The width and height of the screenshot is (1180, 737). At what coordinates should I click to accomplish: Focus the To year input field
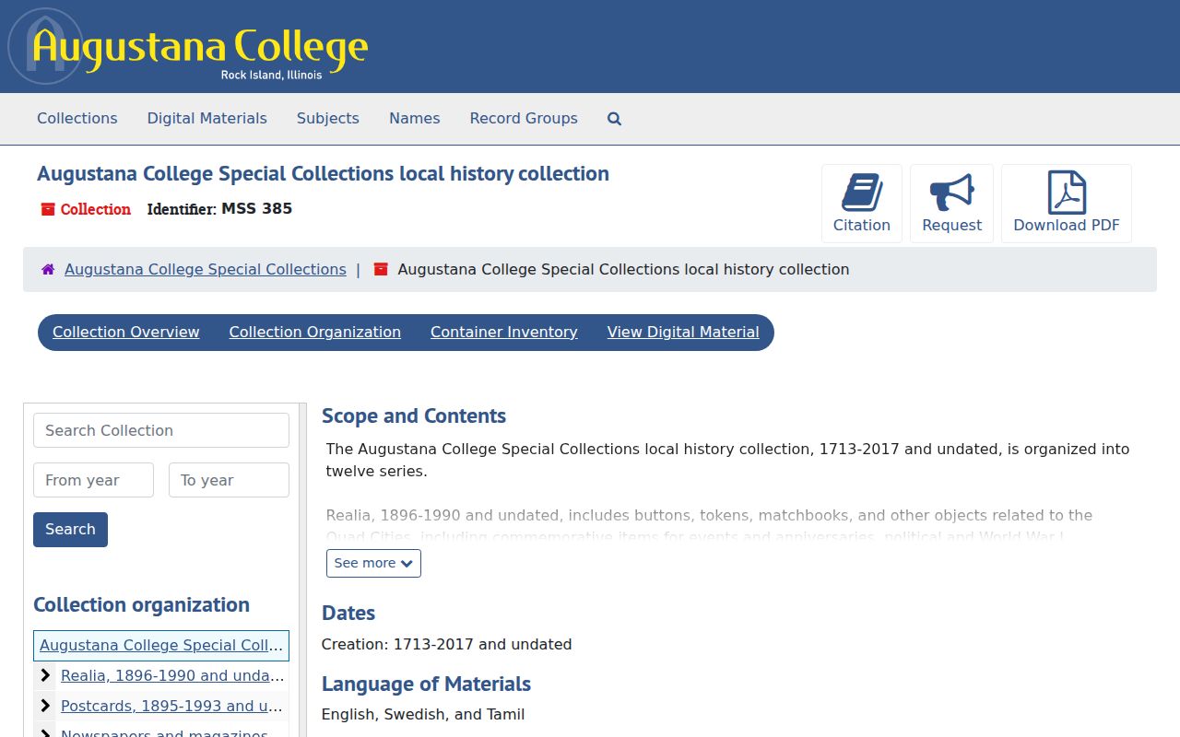(229, 480)
